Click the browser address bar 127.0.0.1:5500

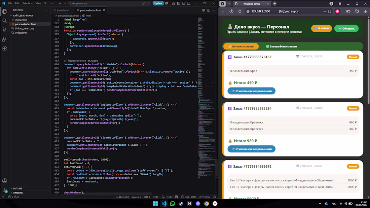click(x=260, y=11)
